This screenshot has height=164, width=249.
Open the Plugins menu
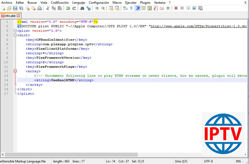pos(145,3)
